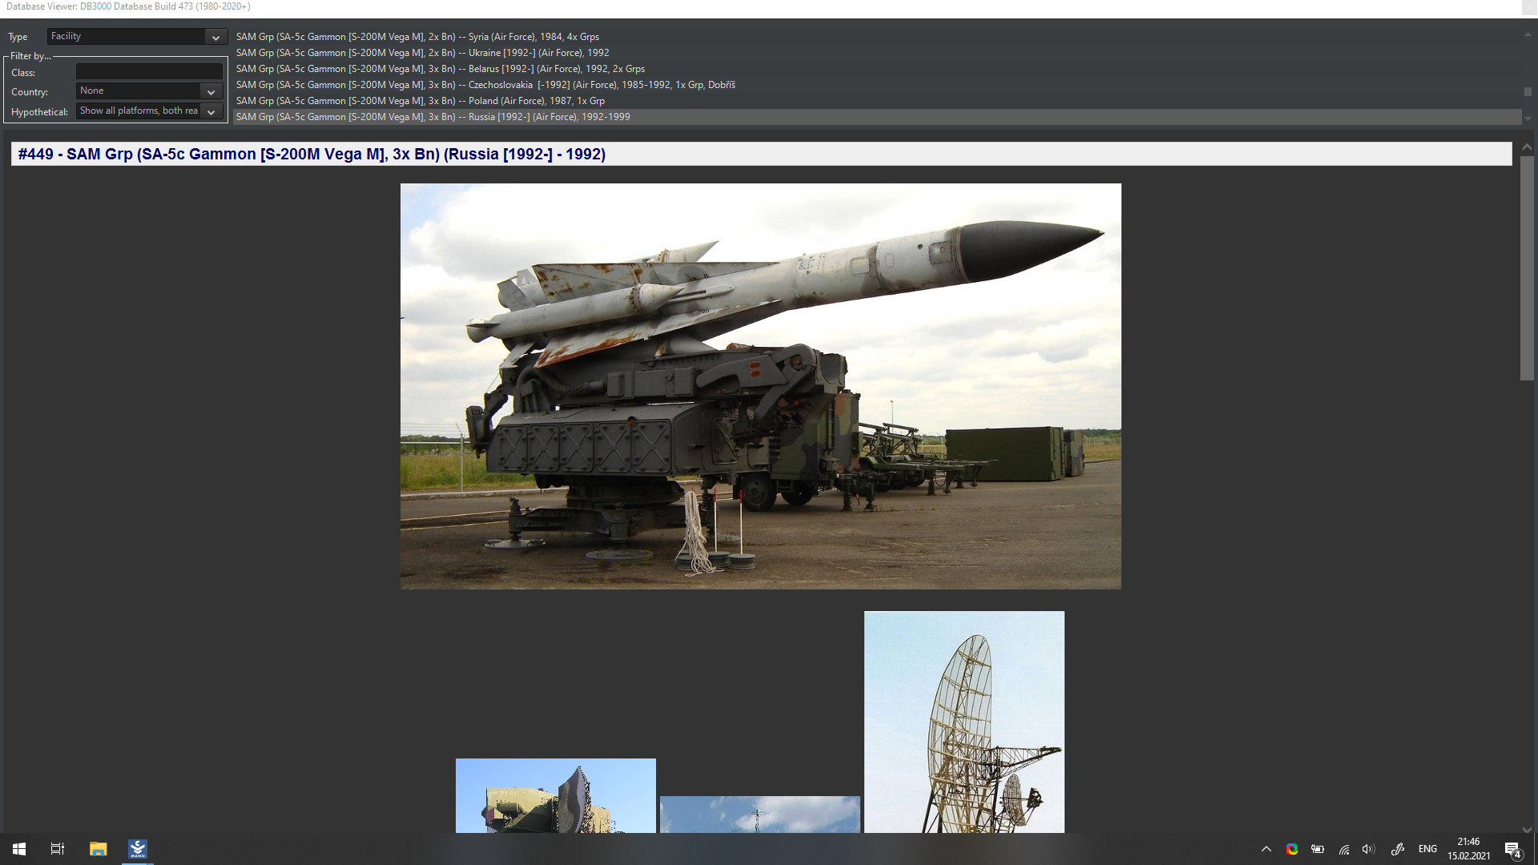Screen dimensions: 1538x865
Task: Click the battery status tray icon
Action: [1318, 849]
